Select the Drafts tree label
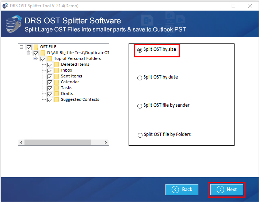 [67, 94]
